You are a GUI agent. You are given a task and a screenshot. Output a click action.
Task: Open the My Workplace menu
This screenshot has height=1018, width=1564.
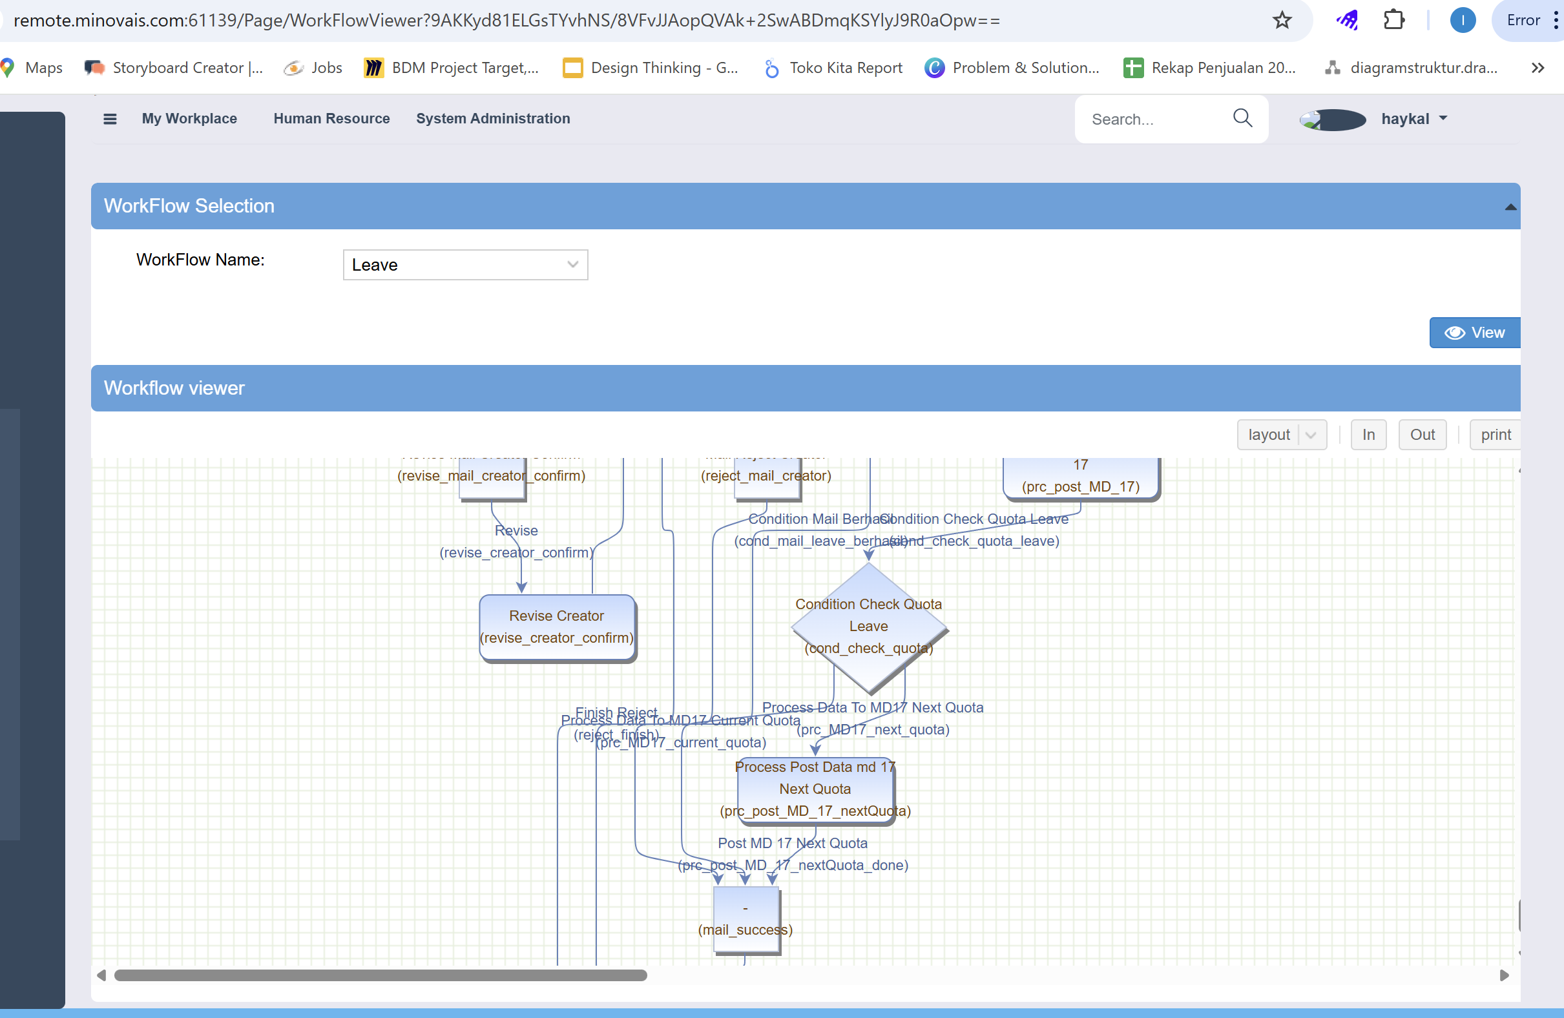coord(189,119)
